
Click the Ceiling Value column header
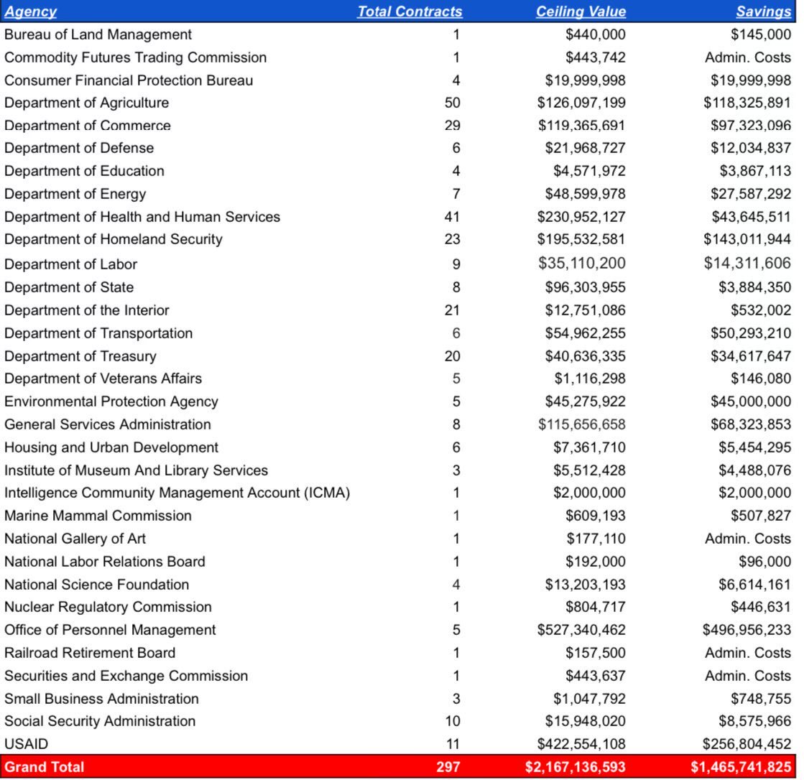(581, 11)
